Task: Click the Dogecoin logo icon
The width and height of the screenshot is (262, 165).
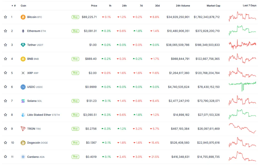Action: click(23, 143)
